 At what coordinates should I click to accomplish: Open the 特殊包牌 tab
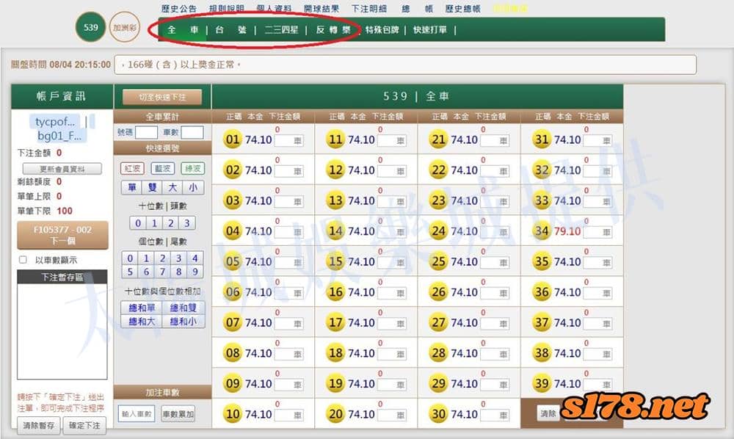(382, 30)
